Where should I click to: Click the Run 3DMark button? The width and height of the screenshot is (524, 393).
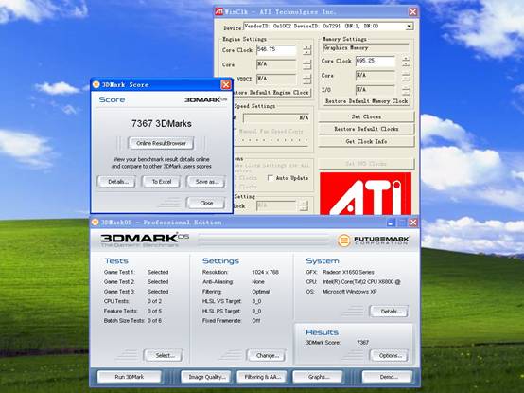pyautogui.click(x=130, y=377)
